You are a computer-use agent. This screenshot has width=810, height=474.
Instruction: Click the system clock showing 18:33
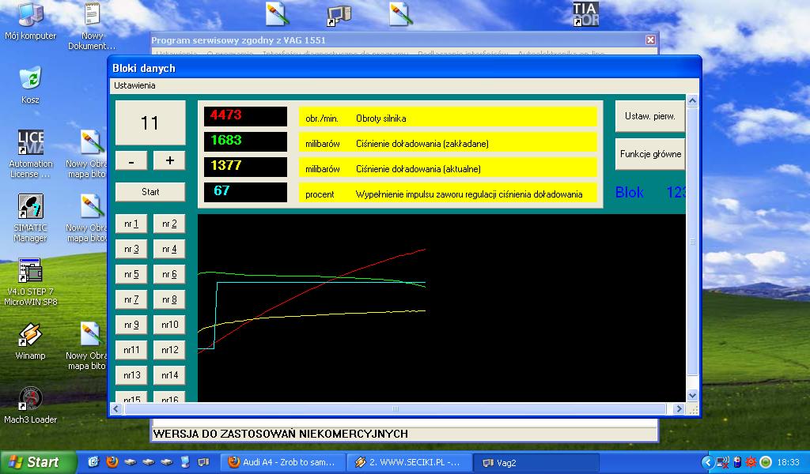click(x=788, y=463)
